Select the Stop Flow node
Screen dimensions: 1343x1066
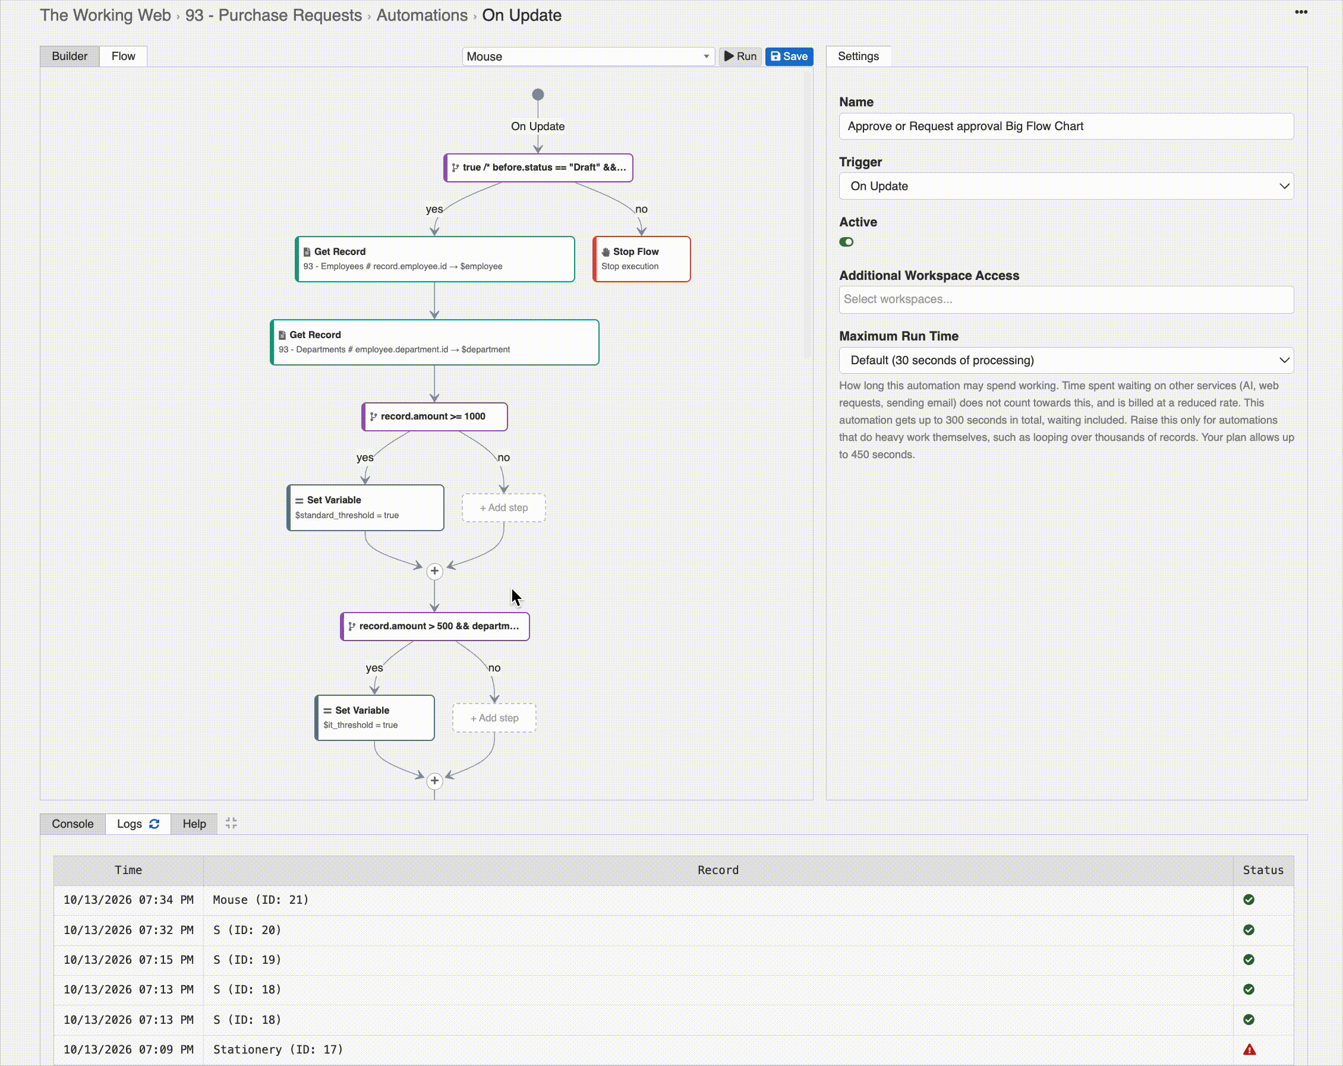click(641, 258)
